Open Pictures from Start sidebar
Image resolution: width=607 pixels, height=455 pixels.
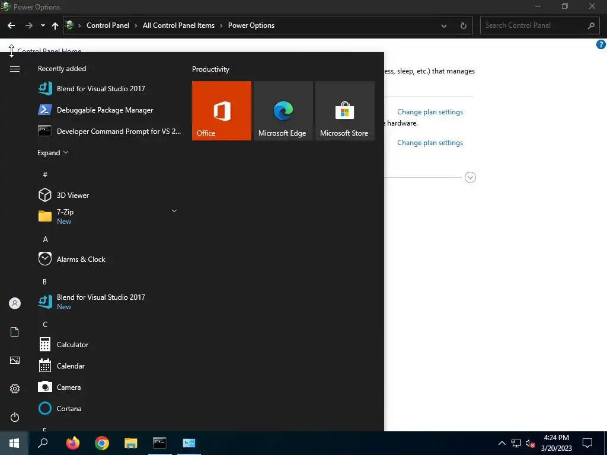pos(15,360)
